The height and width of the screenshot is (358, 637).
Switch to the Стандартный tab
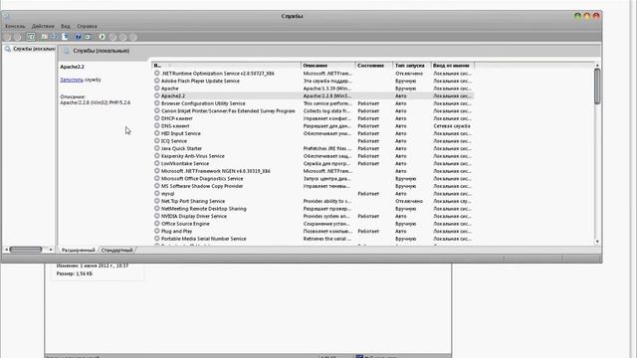[117, 250]
